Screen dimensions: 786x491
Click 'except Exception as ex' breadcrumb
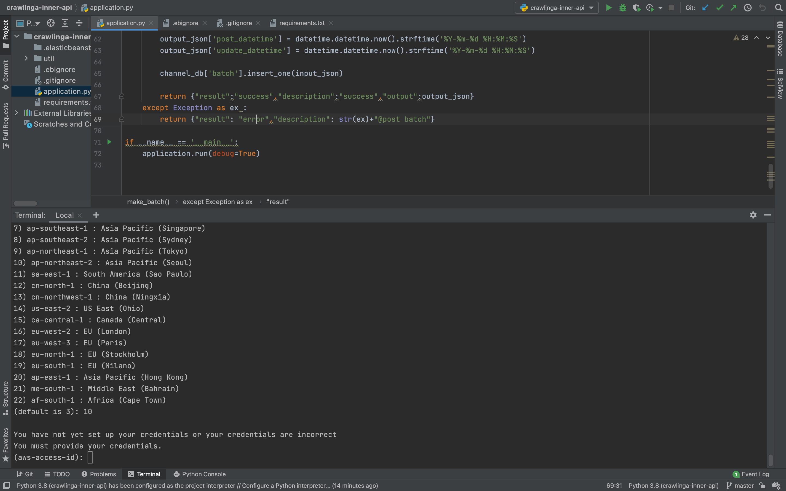[x=218, y=202]
